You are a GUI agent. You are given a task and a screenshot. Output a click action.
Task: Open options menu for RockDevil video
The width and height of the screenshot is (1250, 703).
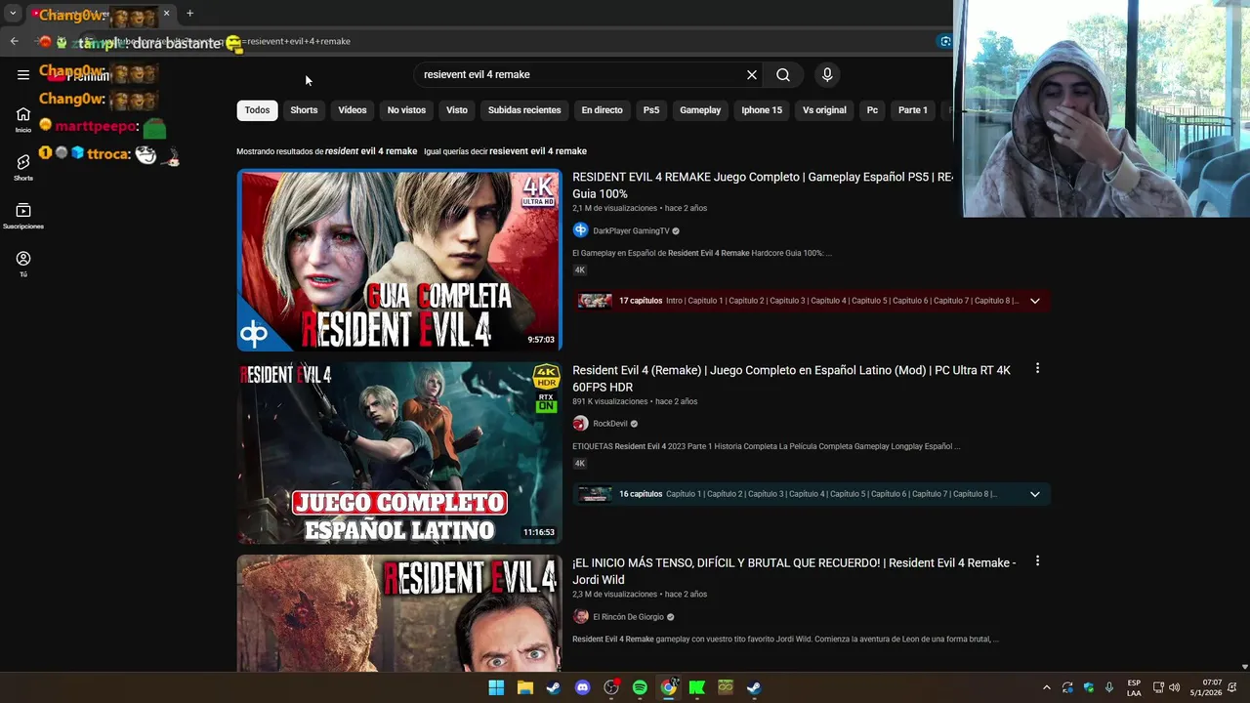click(x=1037, y=368)
